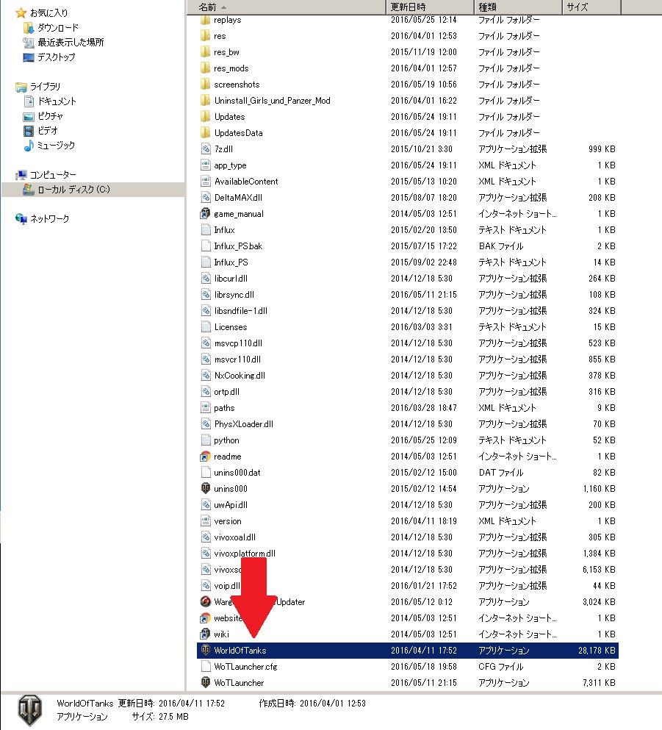662x730 pixels.
Task: Select the Licenses text file
Action: 230,327
